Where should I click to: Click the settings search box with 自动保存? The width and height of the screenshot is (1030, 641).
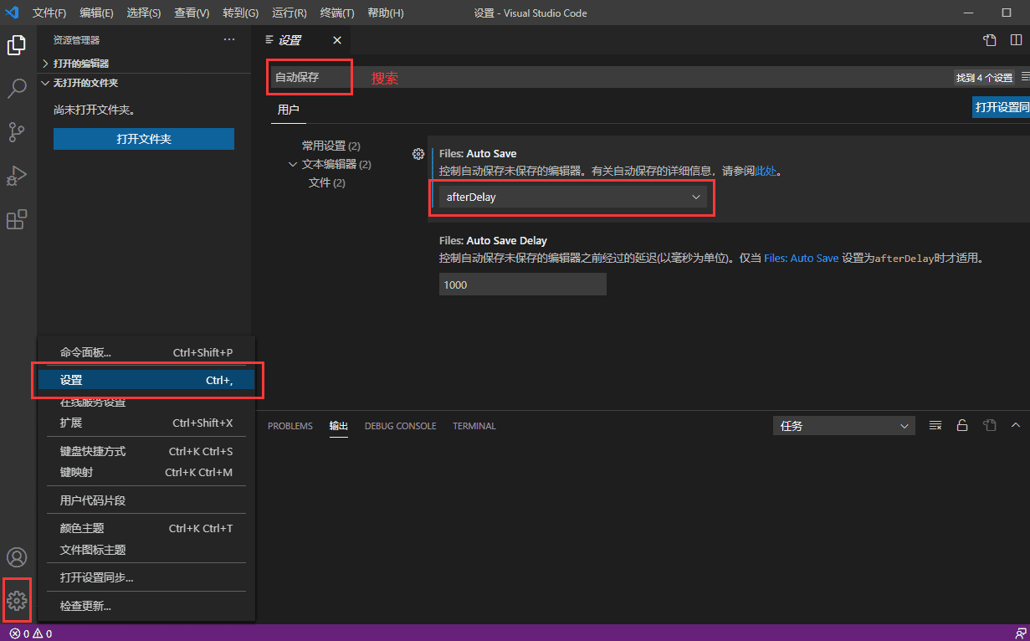pos(611,77)
